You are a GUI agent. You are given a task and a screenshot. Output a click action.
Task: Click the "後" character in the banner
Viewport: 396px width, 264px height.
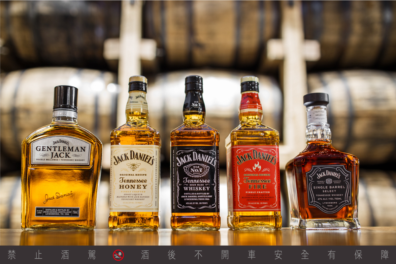coord(172,255)
